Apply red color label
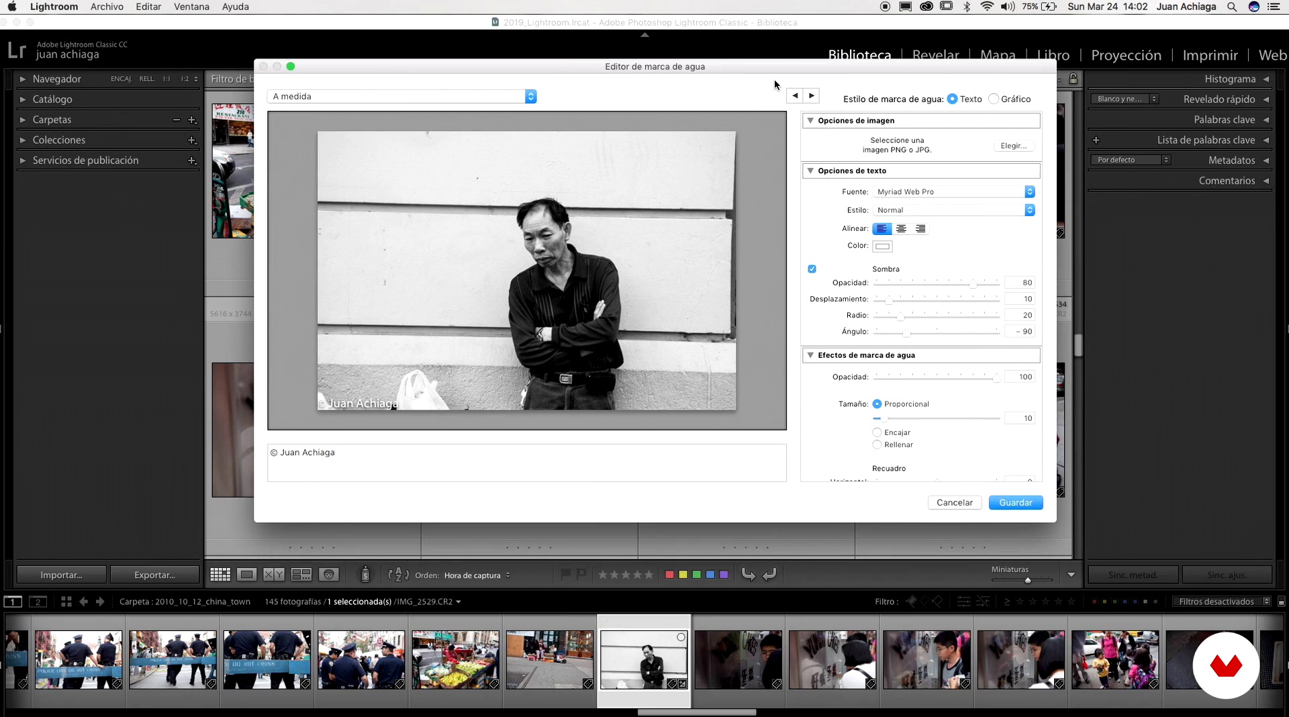This screenshot has width=1289, height=717. [669, 575]
